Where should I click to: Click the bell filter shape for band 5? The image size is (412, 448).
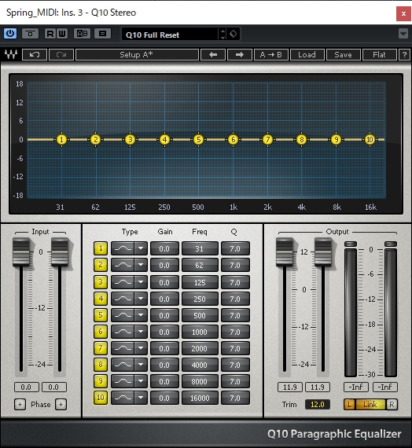click(x=123, y=315)
